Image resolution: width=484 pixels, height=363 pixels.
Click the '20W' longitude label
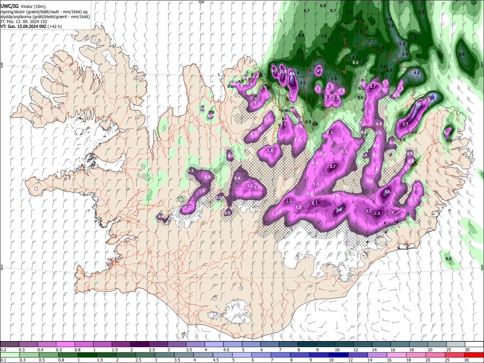(x=201, y=2)
